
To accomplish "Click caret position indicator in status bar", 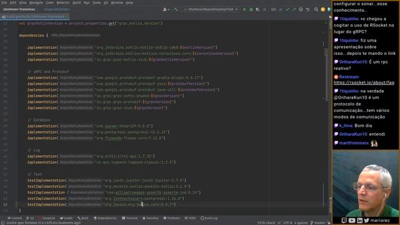I will tap(266, 222).
